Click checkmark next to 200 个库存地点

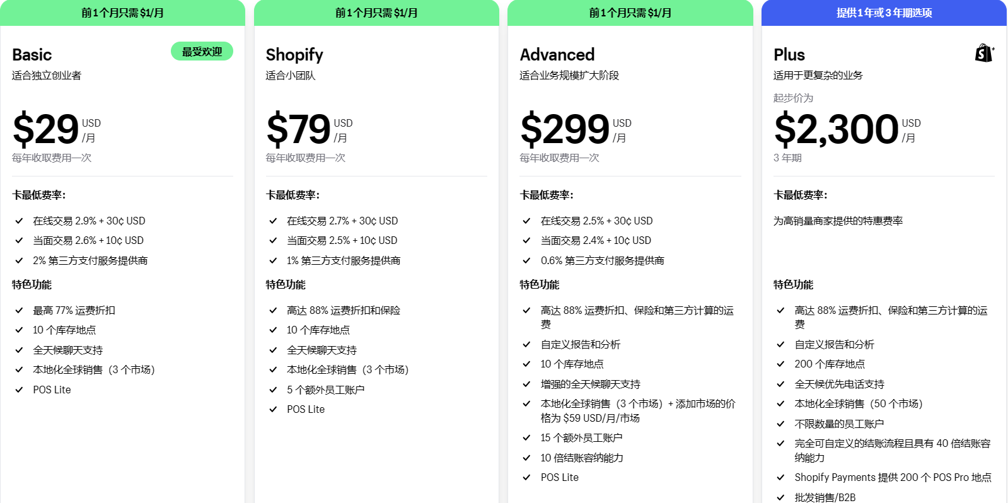(x=780, y=364)
